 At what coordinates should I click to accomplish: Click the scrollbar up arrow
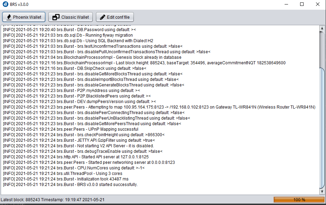pos(322,28)
